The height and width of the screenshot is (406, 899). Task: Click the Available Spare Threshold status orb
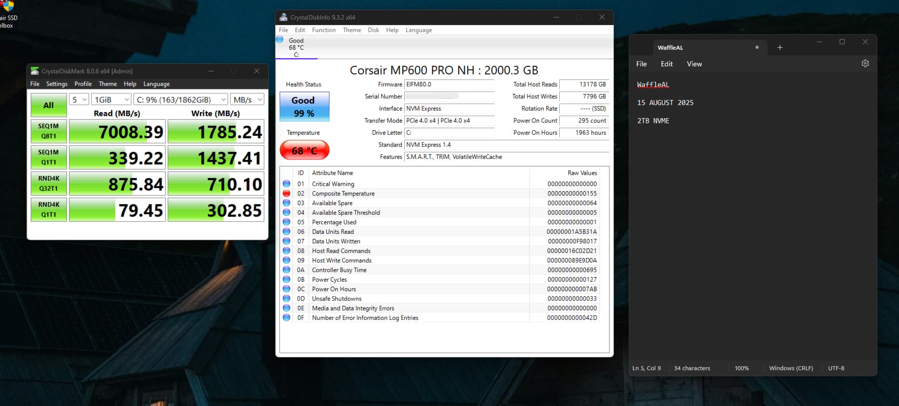(x=286, y=212)
